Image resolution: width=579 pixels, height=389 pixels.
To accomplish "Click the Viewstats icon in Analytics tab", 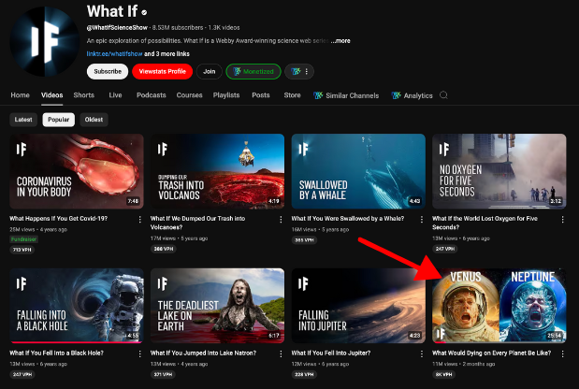I will pyautogui.click(x=397, y=95).
